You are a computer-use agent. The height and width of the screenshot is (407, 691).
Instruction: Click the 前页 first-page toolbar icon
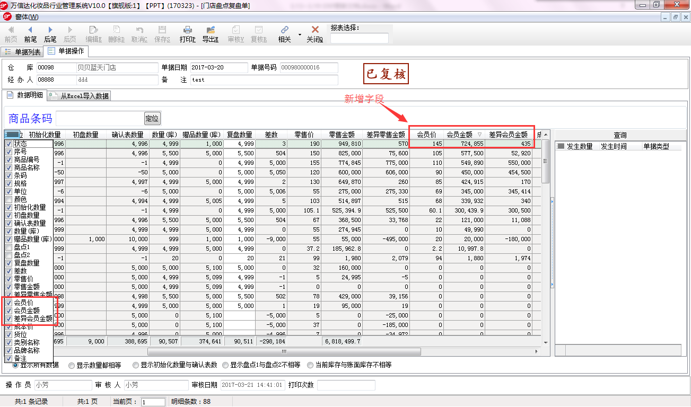pos(11,30)
